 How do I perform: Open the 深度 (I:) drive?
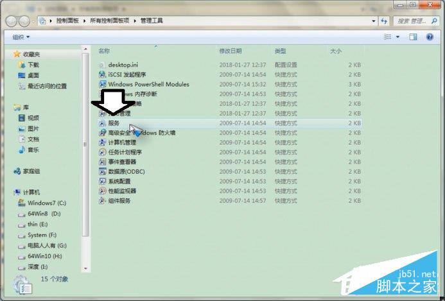[x=38, y=267]
